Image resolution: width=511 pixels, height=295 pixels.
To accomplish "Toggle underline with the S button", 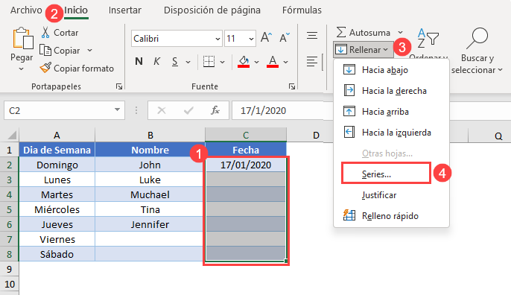I will 175,62.
